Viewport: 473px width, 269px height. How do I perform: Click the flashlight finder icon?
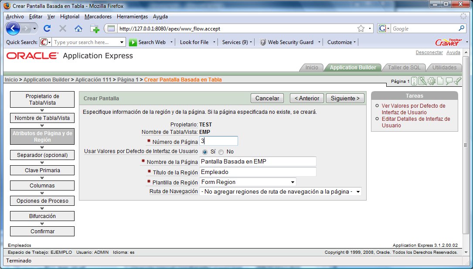458,81
